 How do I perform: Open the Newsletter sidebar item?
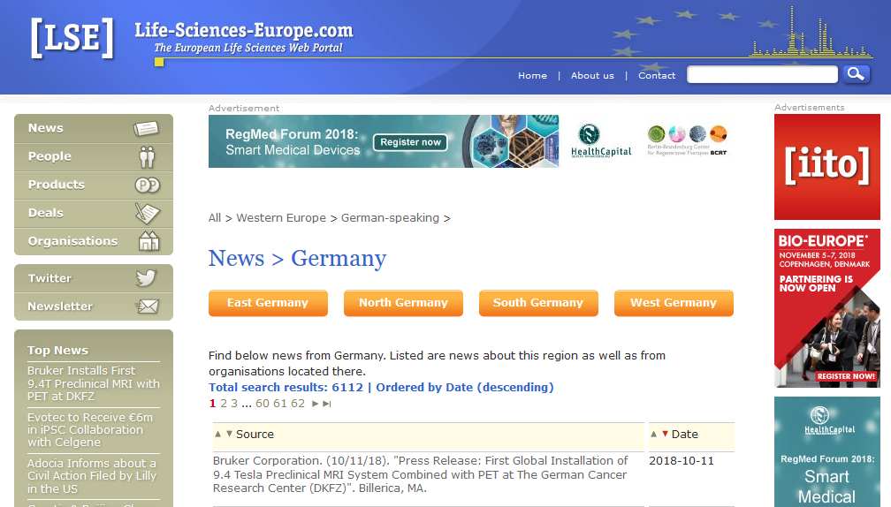click(94, 306)
